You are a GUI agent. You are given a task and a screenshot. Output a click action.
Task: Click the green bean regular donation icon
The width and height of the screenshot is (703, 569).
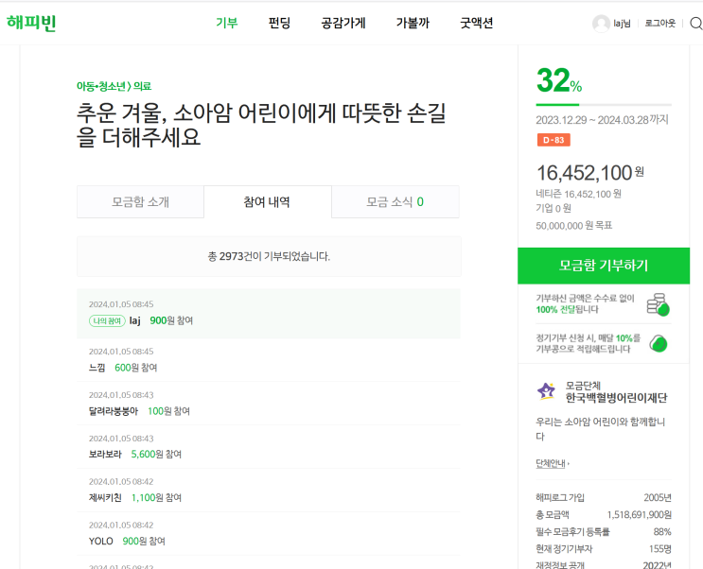[x=659, y=342]
